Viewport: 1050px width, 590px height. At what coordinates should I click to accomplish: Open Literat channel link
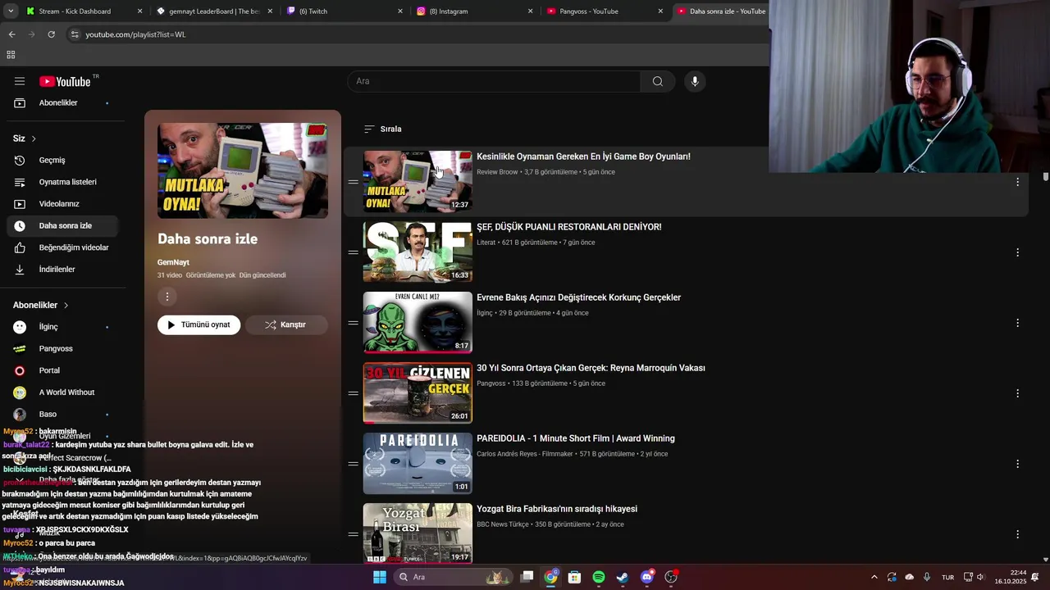pos(486,243)
